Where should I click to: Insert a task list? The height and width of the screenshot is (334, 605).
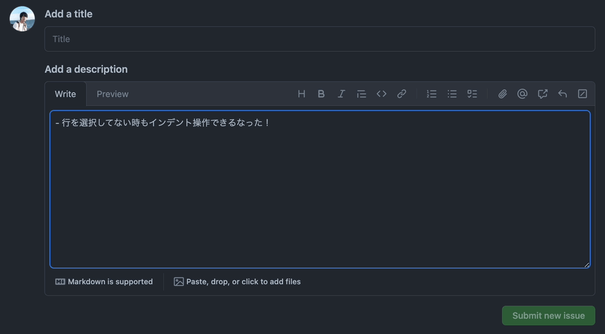(x=472, y=94)
